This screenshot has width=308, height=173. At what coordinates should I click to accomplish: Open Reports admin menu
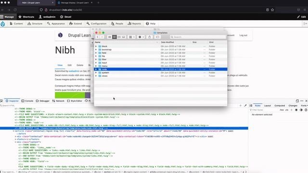[134, 24]
